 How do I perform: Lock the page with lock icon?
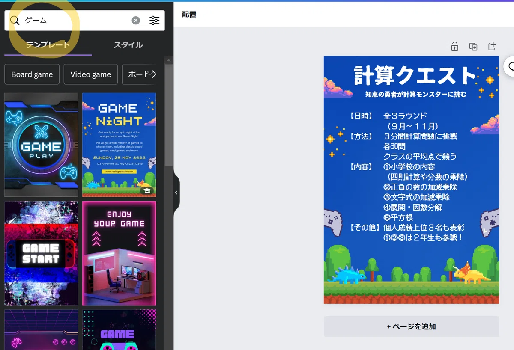pyautogui.click(x=454, y=46)
